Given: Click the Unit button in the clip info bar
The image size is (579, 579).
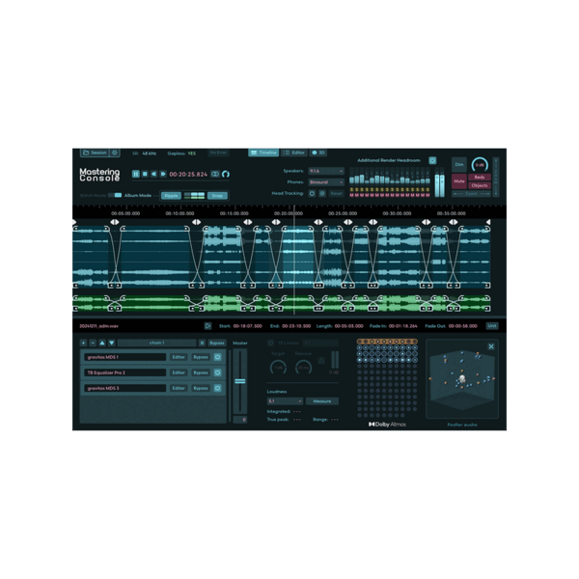Looking at the screenshot, I should point(492,326).
